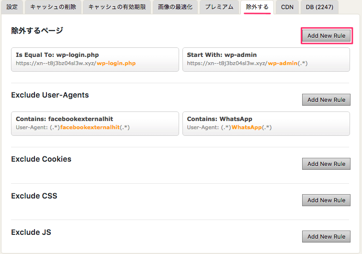The width and height of the screenshot is (362, 254).
Task: Add New Rule for 除外するページ
Action: tap(326, 36)
